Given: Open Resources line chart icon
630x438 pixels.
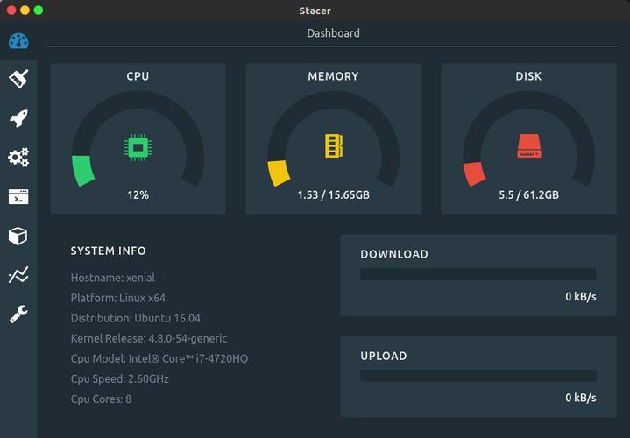Looking at the screenshot, I should coord(18,275).
